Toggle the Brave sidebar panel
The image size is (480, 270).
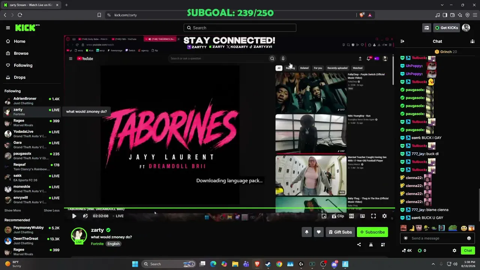point(445,15)
